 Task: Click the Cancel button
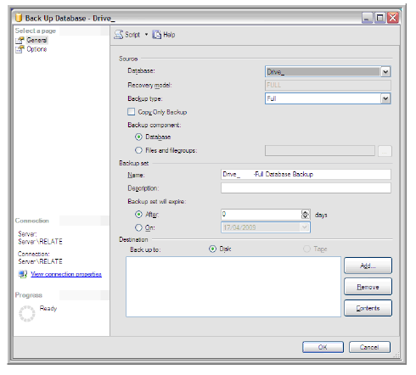tap(369, 347)
